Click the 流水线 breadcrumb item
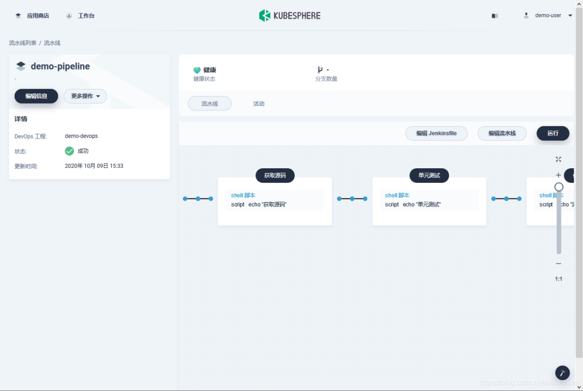The height and width of the screenshot is (391, 583). pos(52,43)
